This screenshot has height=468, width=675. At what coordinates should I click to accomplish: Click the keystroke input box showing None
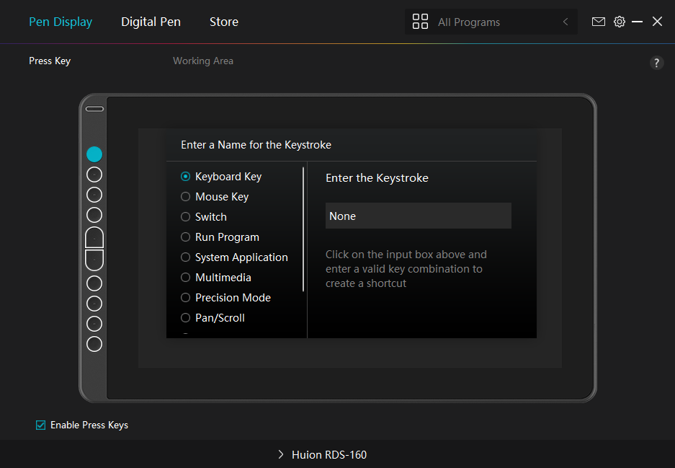[418, 216]
